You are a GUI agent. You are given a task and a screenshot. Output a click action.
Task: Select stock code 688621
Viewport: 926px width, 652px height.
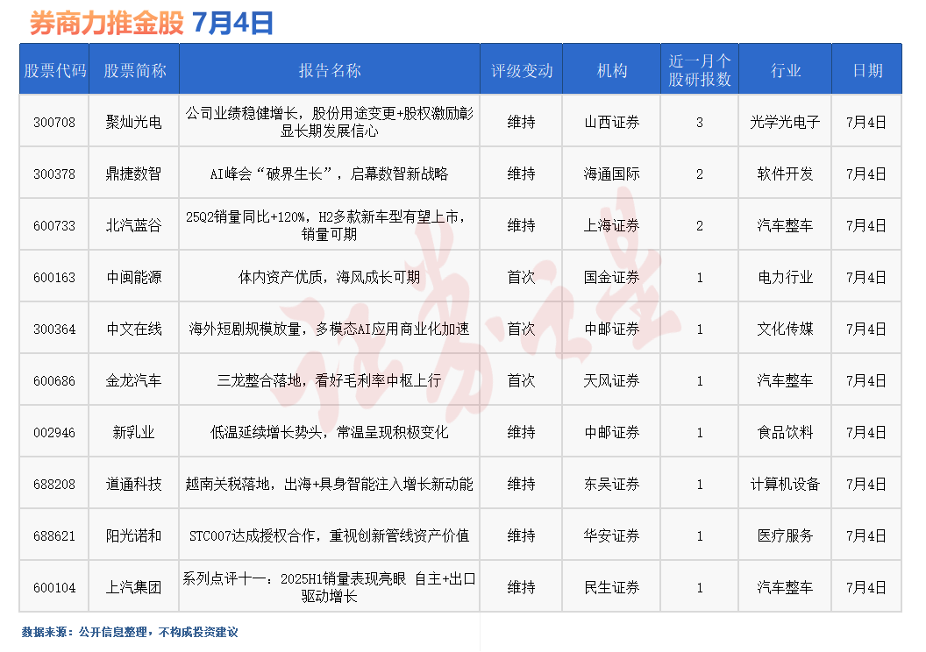[x=54, y=535]
